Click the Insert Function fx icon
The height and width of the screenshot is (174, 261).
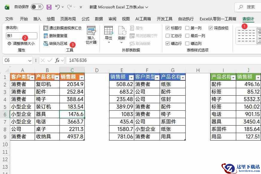[x=57, y=60]
